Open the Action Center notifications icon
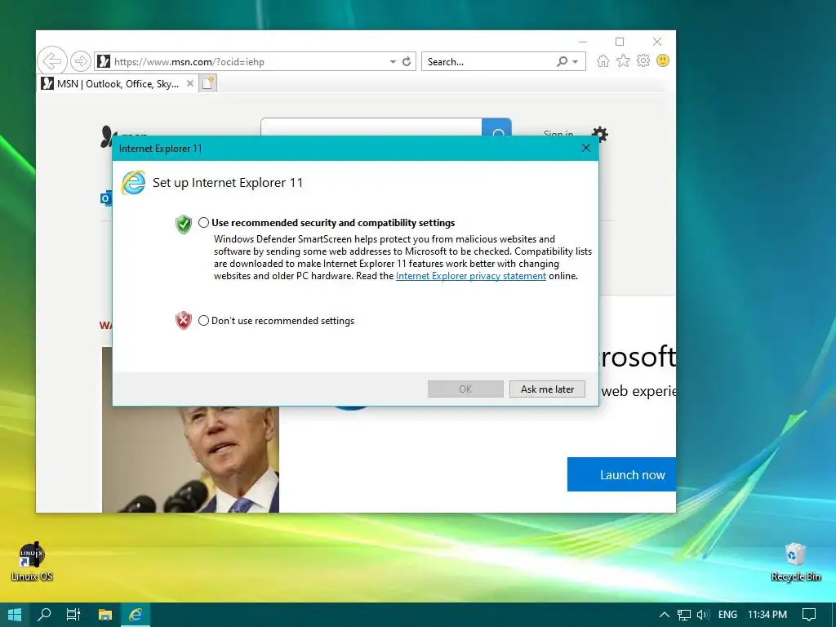Screen dimensions: 836x627 [x=809, y=615]
